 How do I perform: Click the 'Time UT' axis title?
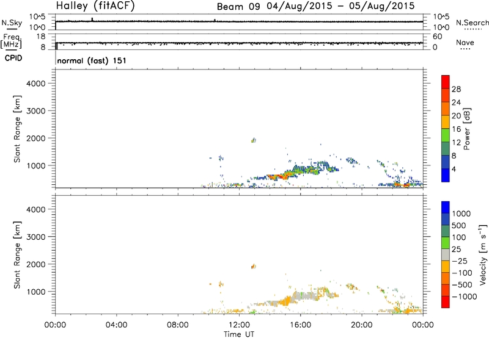(239, 334)
